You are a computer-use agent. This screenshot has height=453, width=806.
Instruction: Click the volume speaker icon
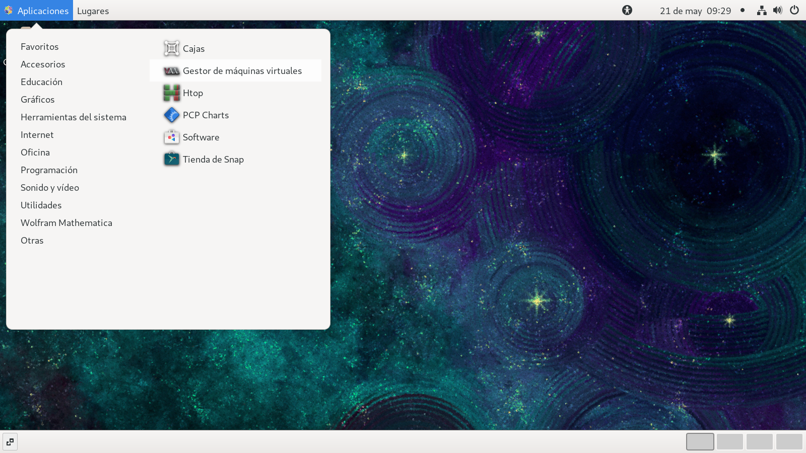click(x=778, y=10)
